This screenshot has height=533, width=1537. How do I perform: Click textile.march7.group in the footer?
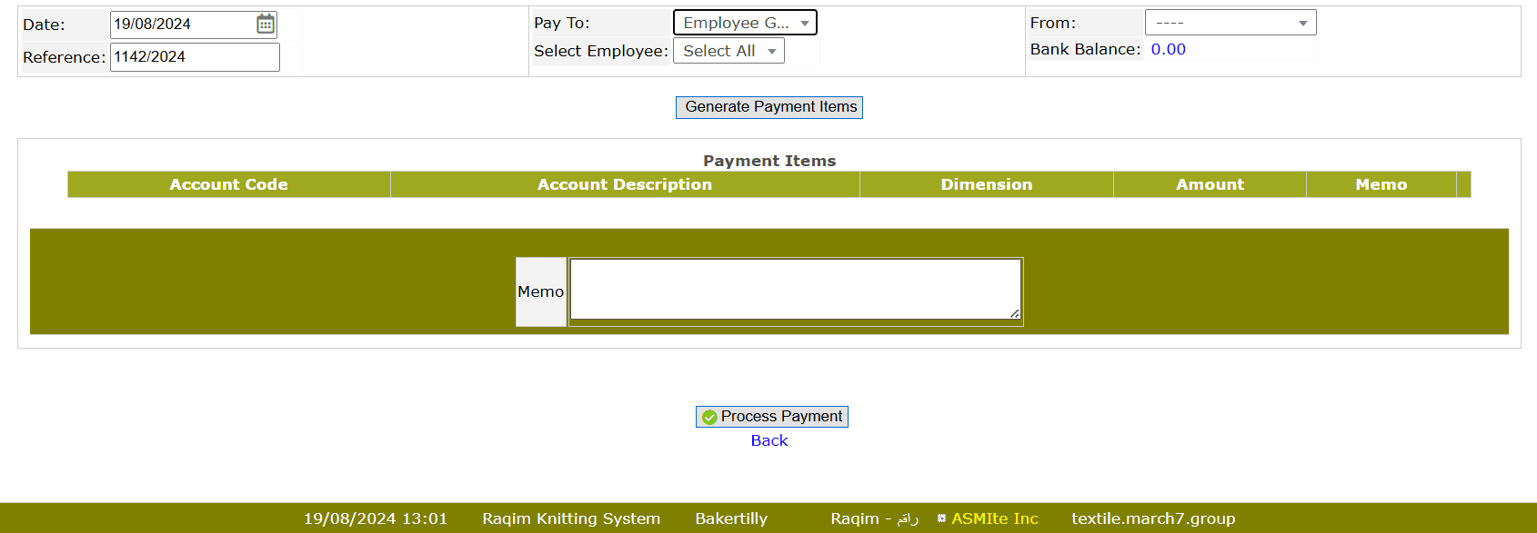(1153, 518)
